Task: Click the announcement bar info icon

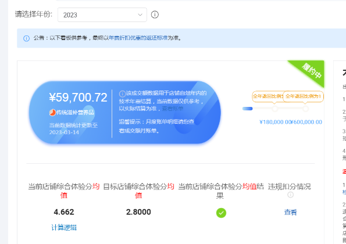Action: tap(27, 38)
